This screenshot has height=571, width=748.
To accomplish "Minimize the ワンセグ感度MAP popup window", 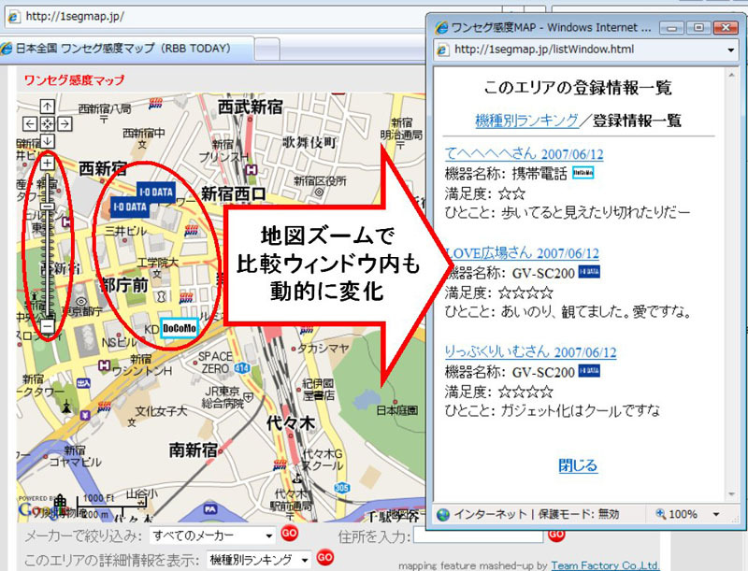I will [x=672, y=28].
